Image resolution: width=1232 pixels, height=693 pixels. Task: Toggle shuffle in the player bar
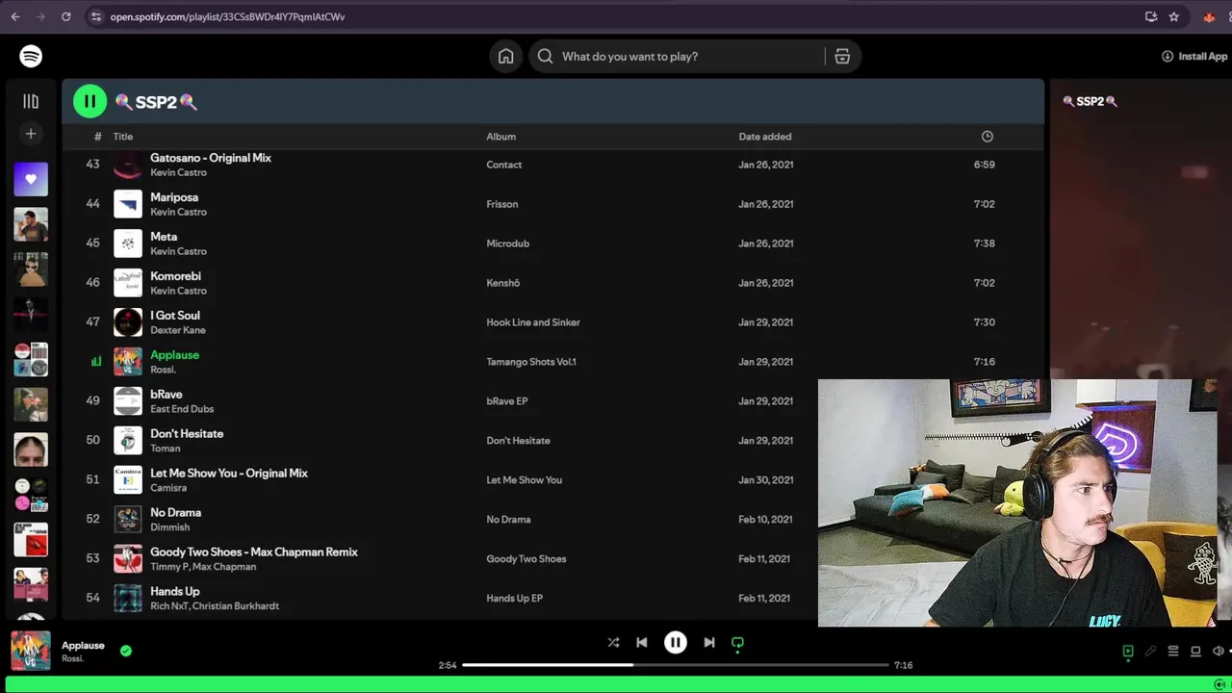coord(613,642)
